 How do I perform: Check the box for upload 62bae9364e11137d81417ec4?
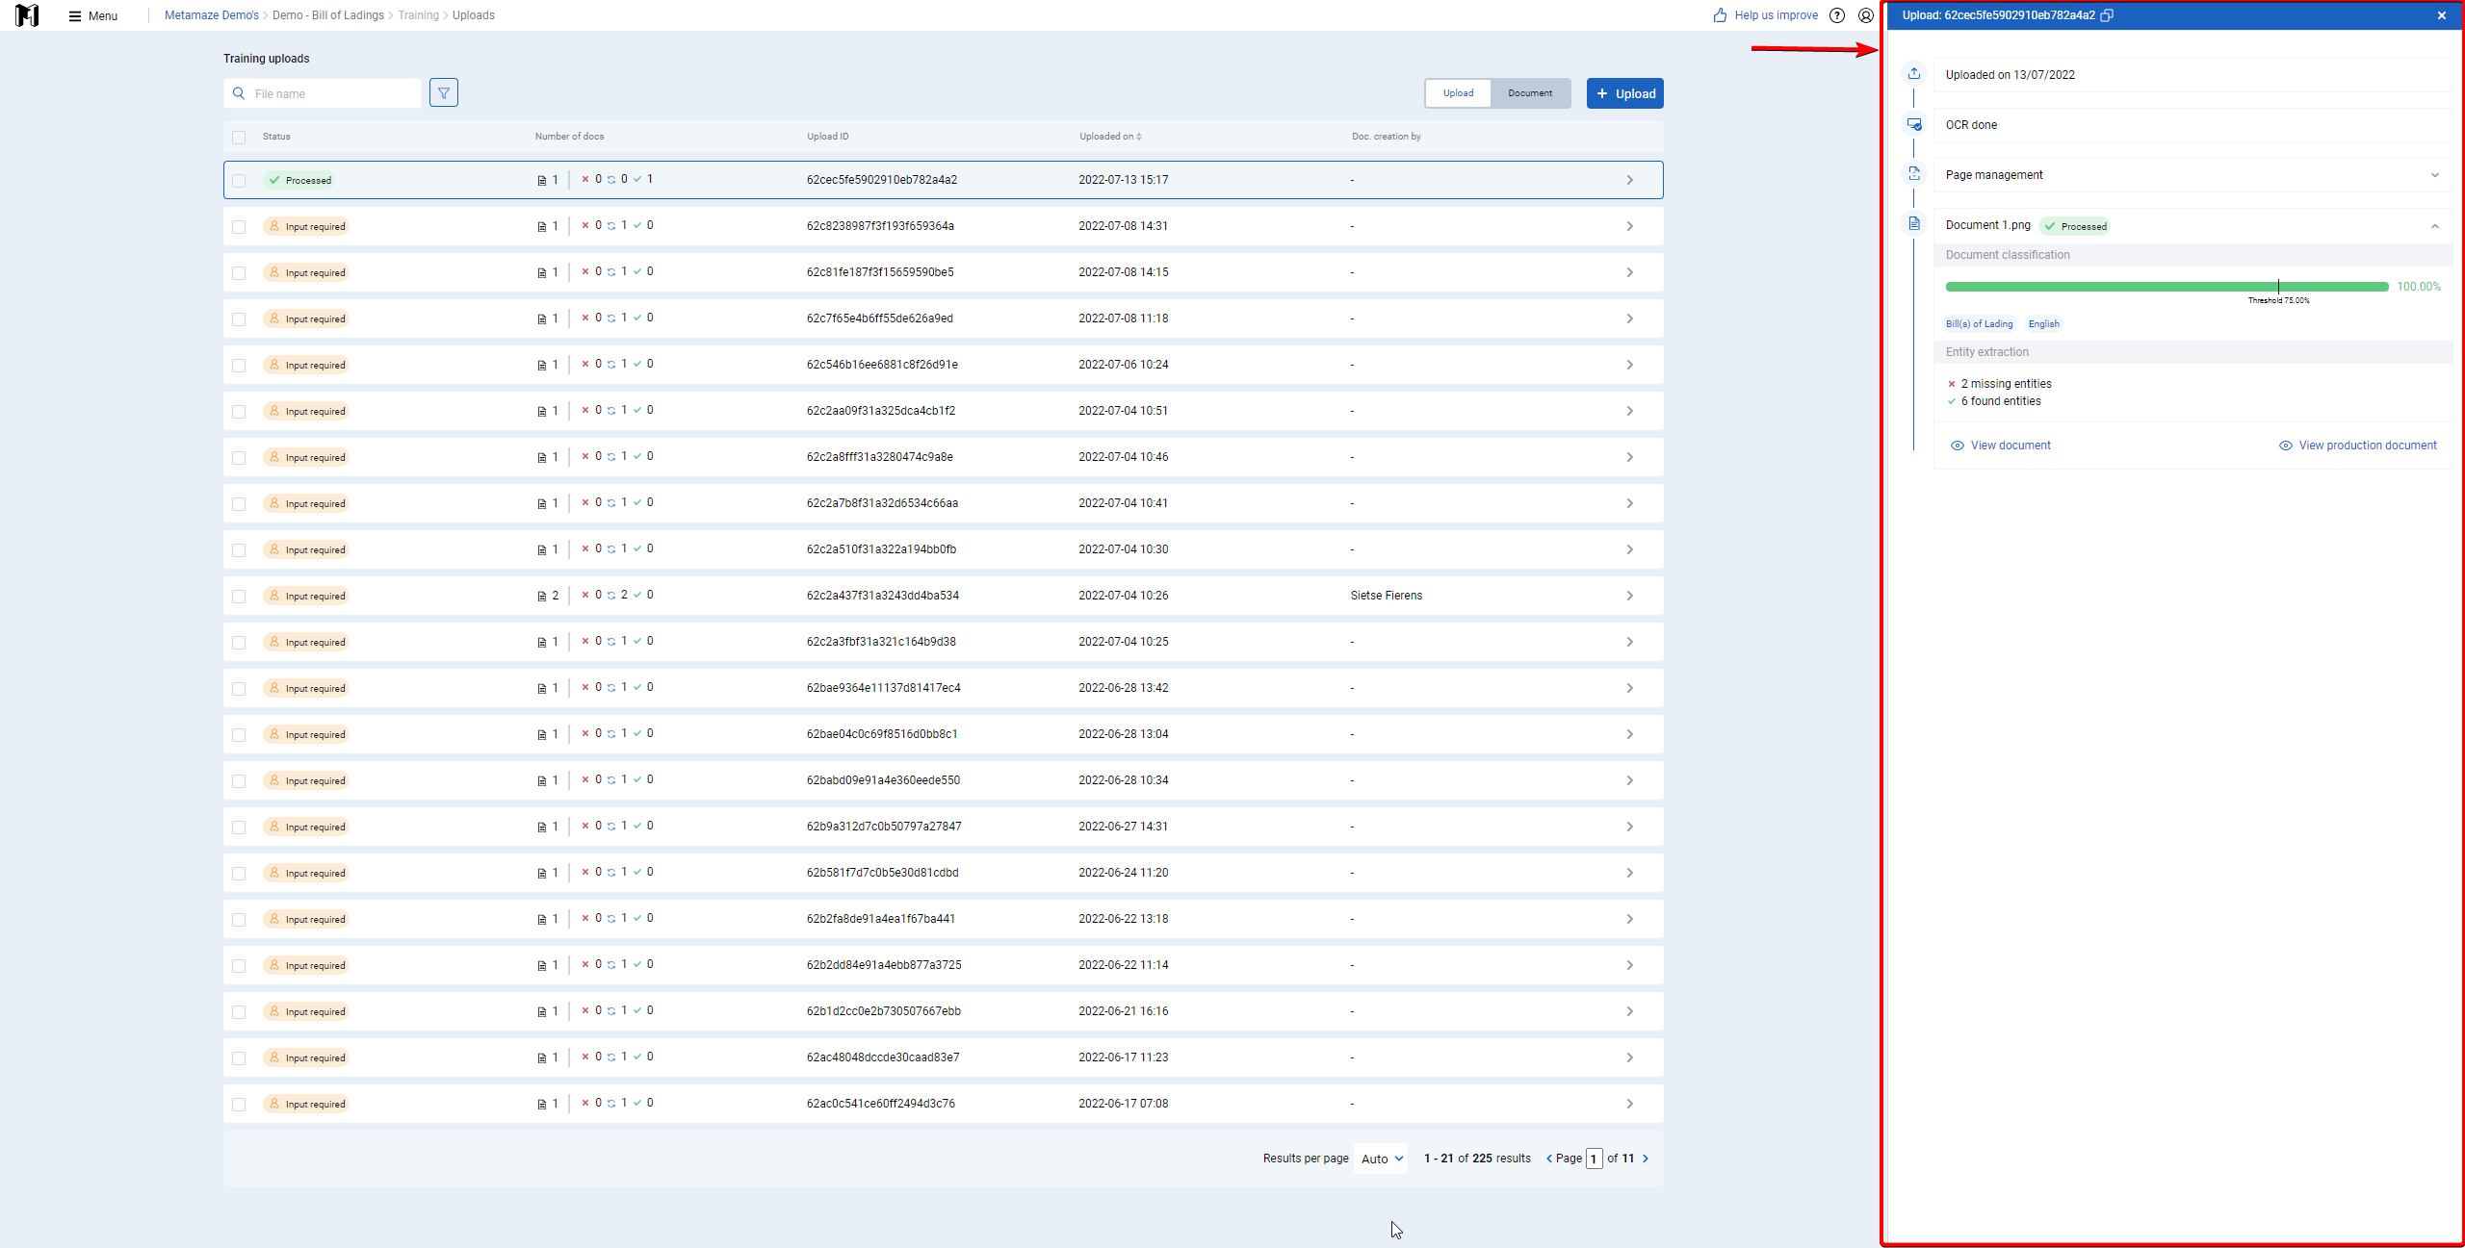coord(239,688)
